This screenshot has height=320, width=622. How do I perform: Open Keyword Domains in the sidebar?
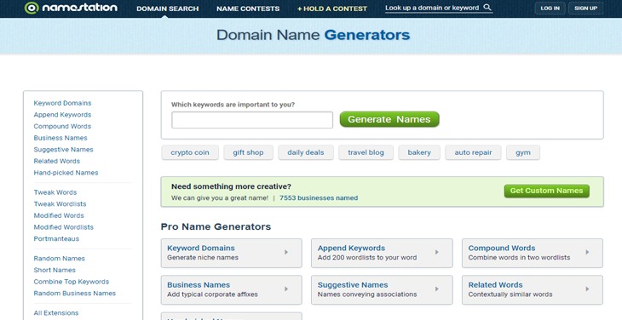click(62, 103)
